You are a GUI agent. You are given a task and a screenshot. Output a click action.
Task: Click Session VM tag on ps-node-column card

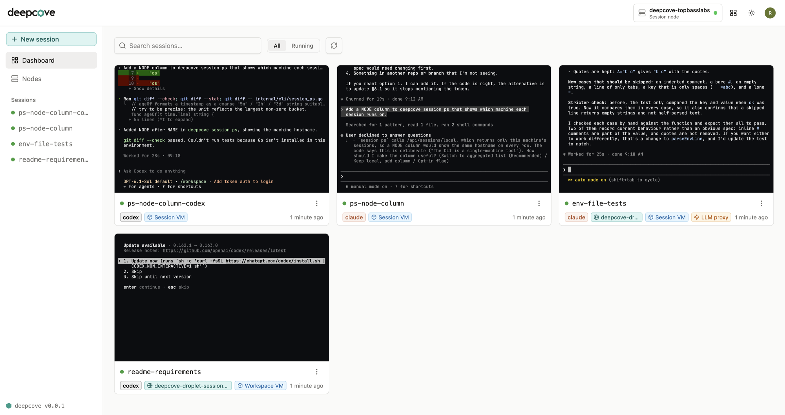click(x=390, y=217)
